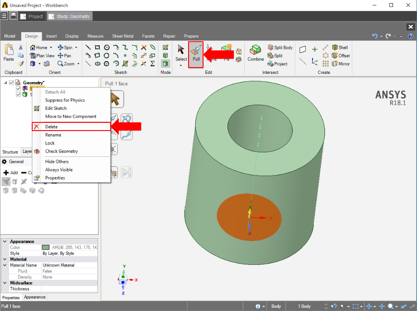Select the Offset tool

341,56
